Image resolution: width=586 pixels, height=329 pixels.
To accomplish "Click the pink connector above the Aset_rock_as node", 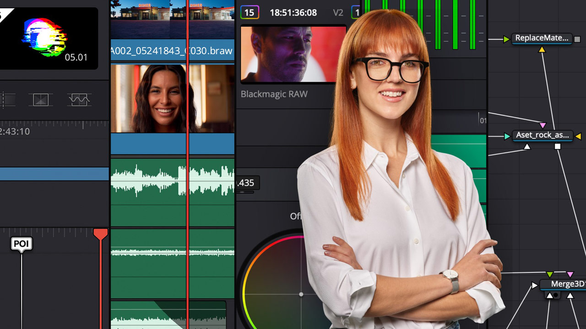I will click(x=543, y=125).
